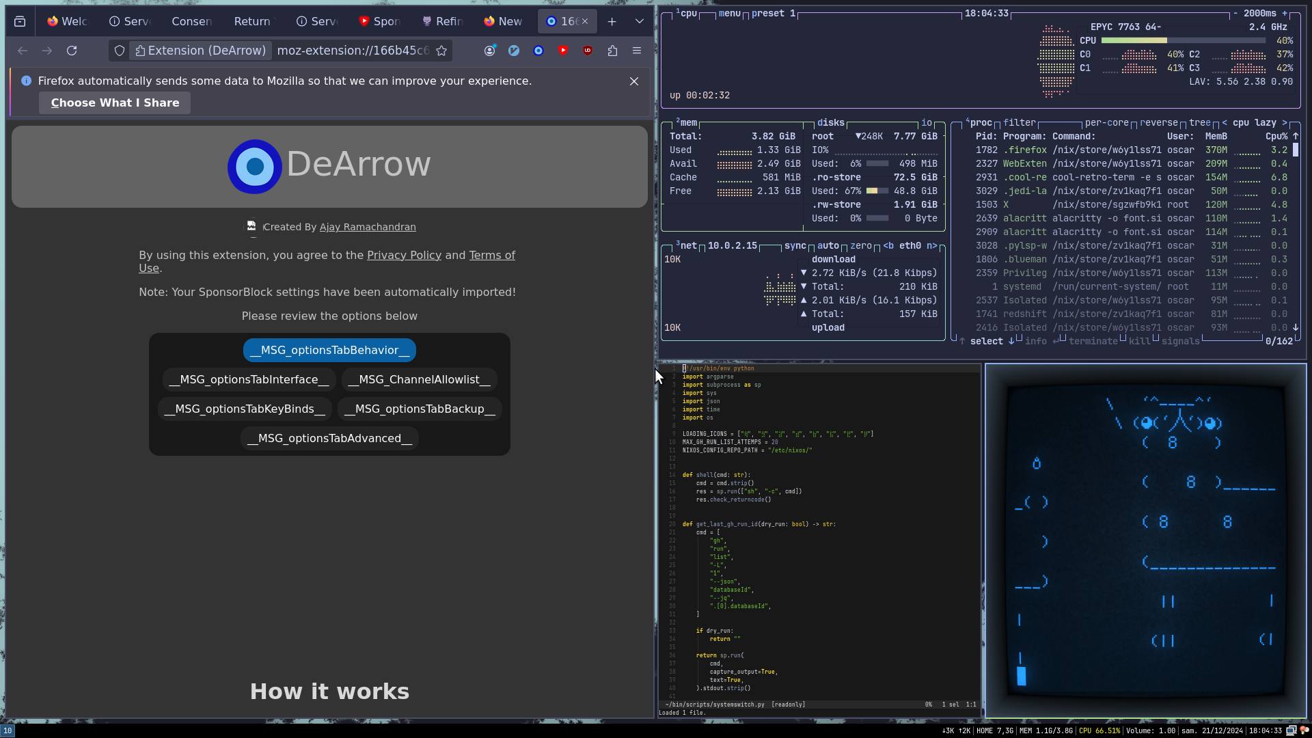Toggle btop disks io mode
Image resolution: width=1312 pixels, height=738 pixels.
(927, 122)
